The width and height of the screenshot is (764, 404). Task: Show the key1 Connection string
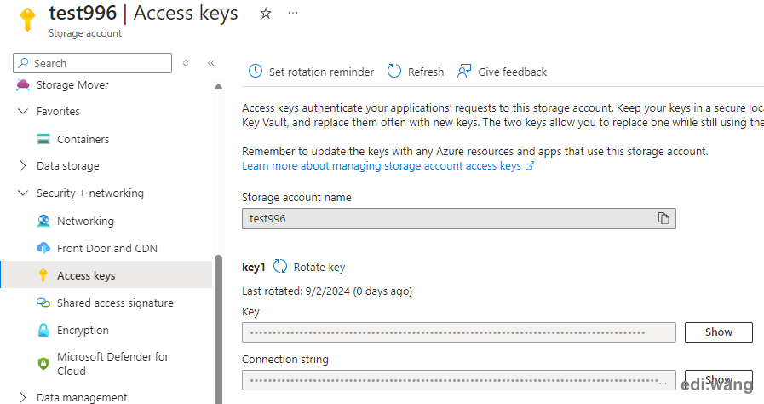point(718,379)
